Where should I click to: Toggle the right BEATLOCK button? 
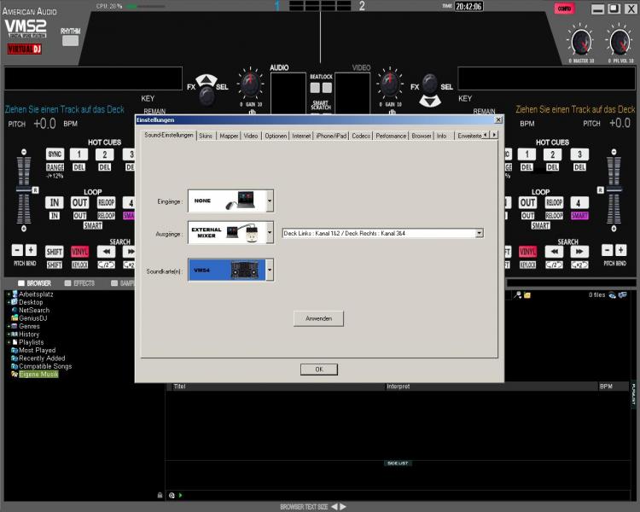327,87
